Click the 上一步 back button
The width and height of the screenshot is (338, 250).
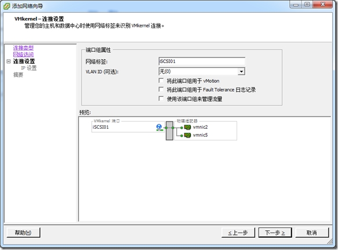click(x=238, y=233)
